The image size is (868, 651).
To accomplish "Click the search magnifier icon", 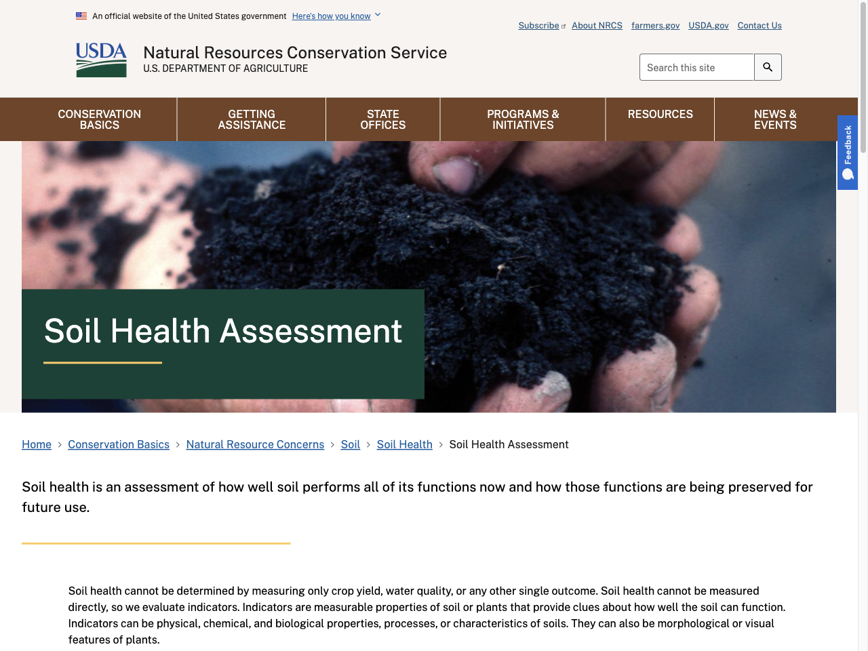I will coord(767,66).
